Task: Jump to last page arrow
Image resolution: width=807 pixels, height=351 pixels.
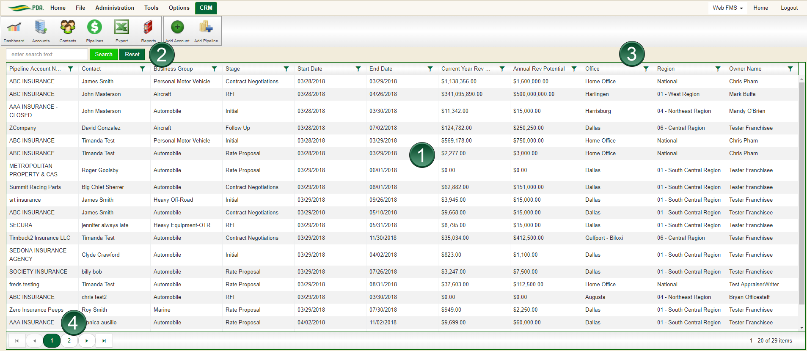Action: [x=104, y=340]
